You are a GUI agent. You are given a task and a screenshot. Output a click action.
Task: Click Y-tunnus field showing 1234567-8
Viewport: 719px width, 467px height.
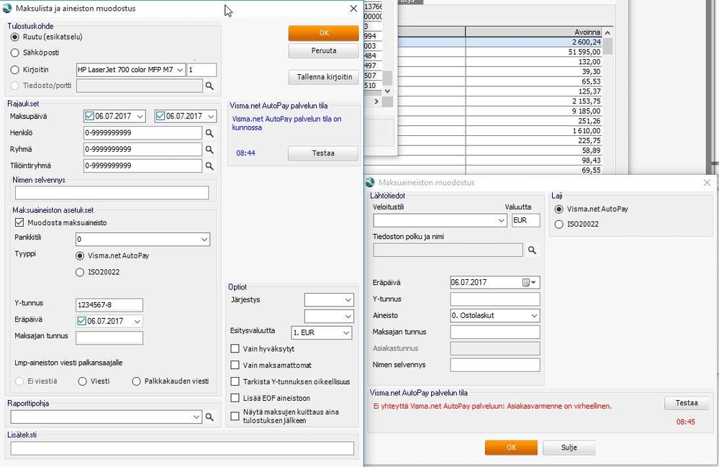(x=109, y=305)
